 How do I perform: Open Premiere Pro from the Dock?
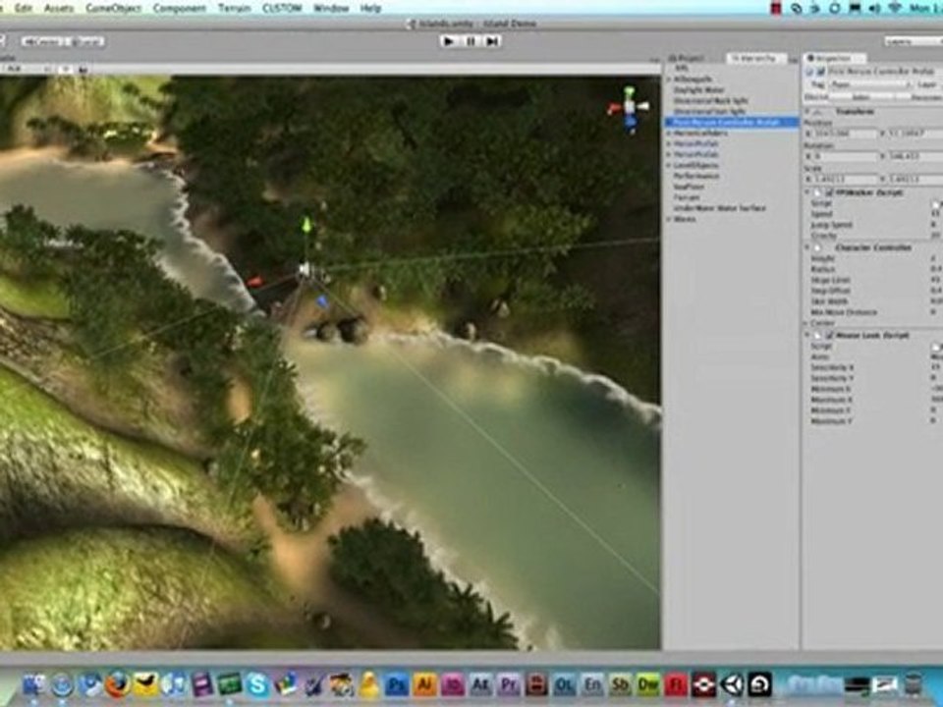508,684
